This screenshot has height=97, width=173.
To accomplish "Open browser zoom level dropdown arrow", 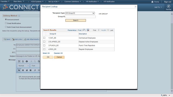I will [x=169, y=95].
